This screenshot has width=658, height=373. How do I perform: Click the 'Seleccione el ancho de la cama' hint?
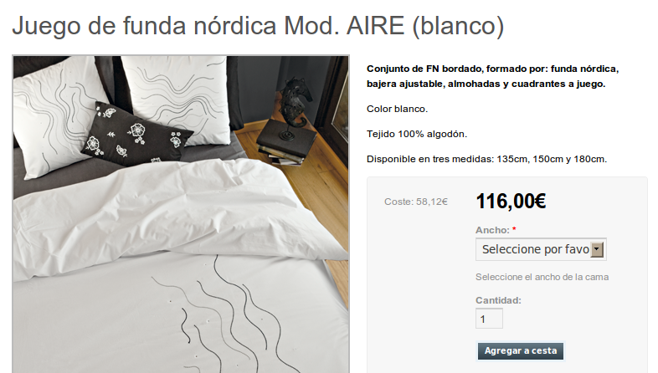click(x=542, y=277)
